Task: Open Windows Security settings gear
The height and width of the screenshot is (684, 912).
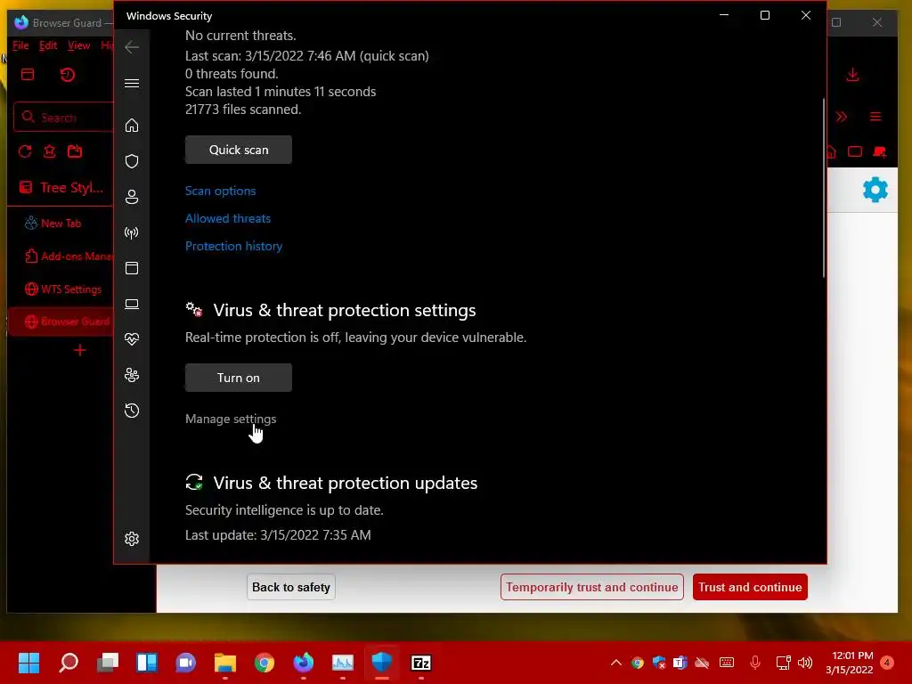Action: tap(132, 539)
